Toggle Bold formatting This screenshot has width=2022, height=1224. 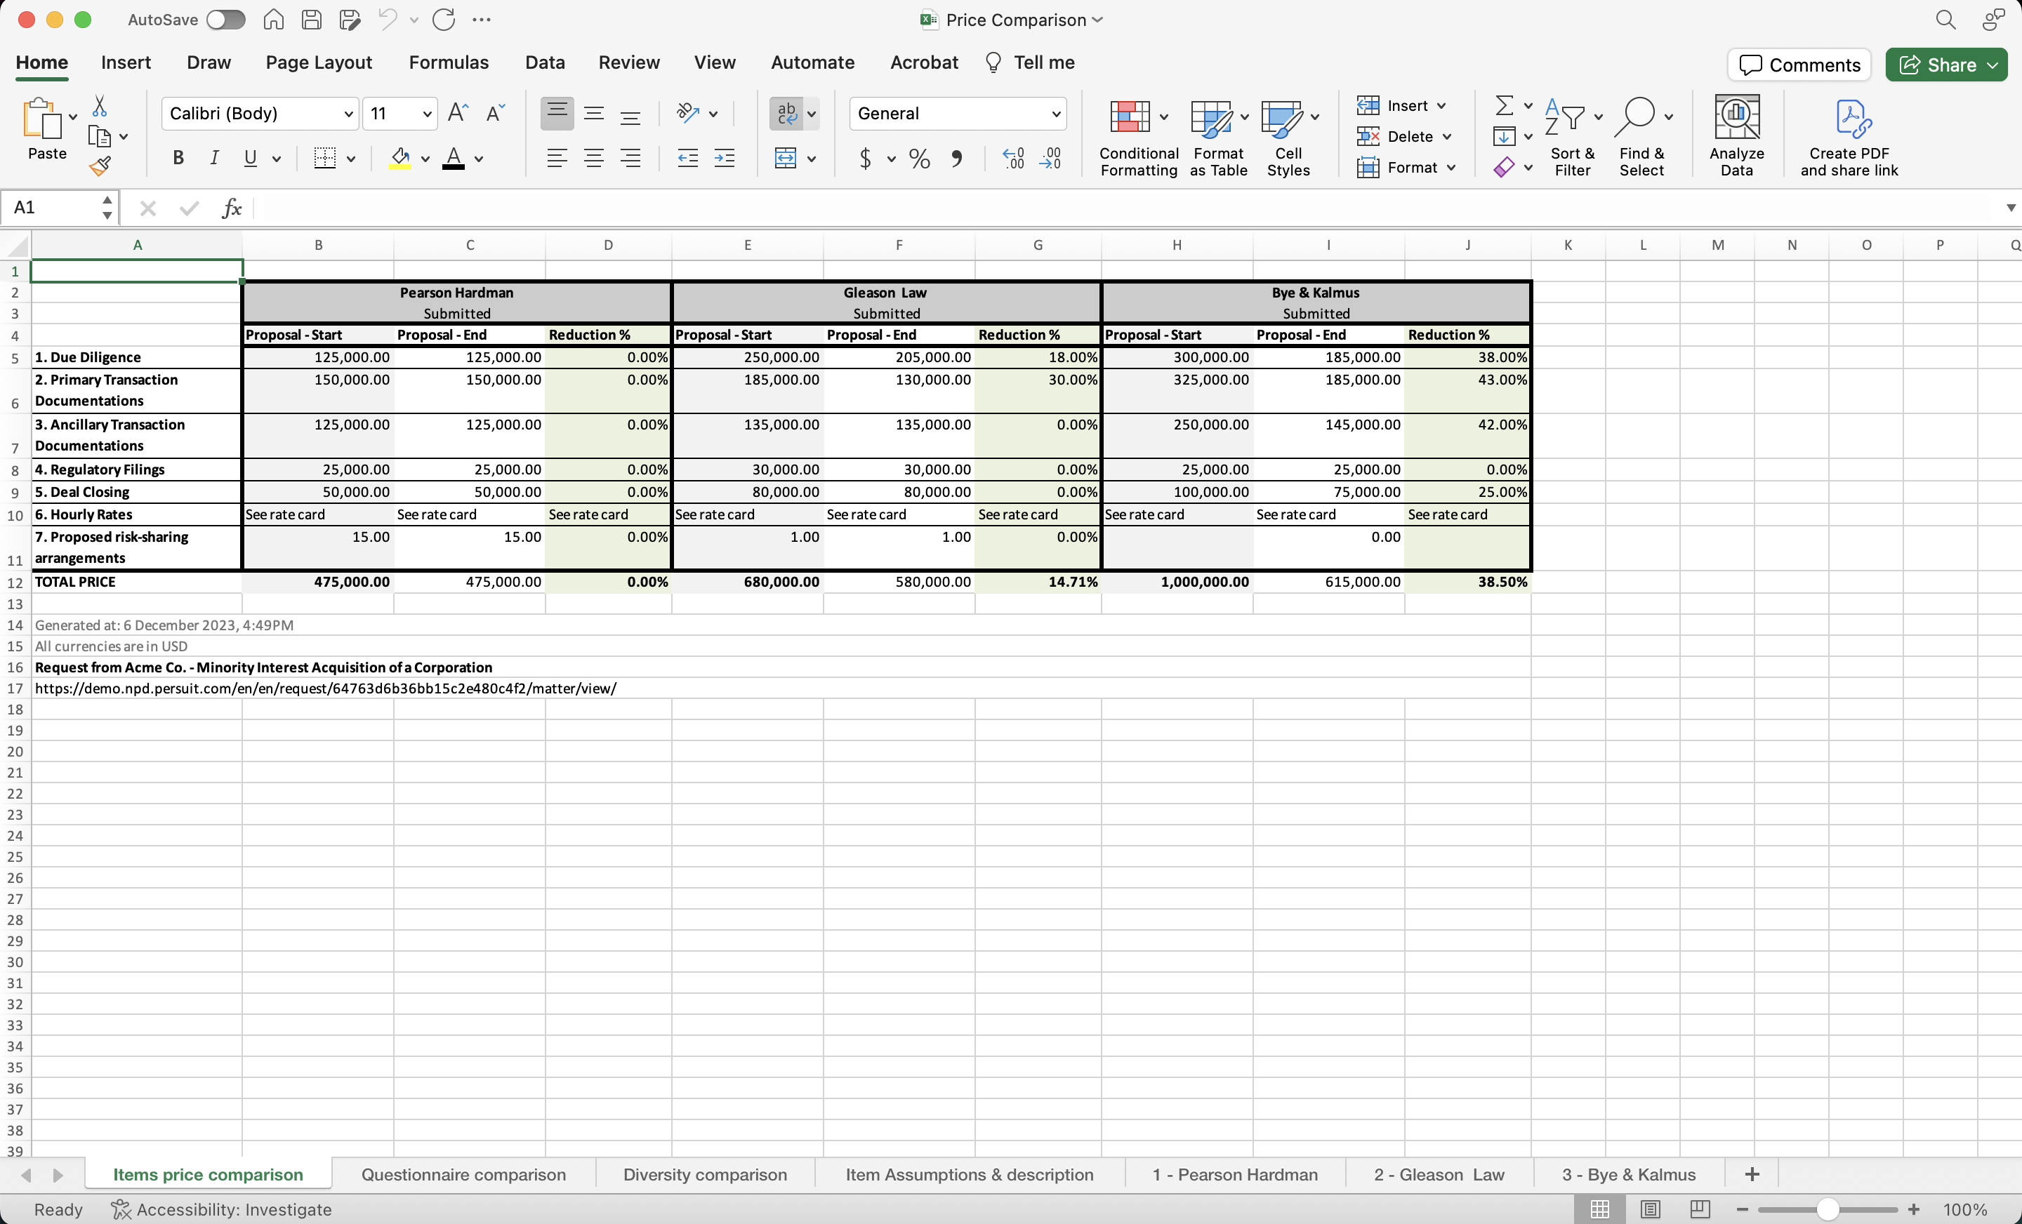(x=178, y=159)
